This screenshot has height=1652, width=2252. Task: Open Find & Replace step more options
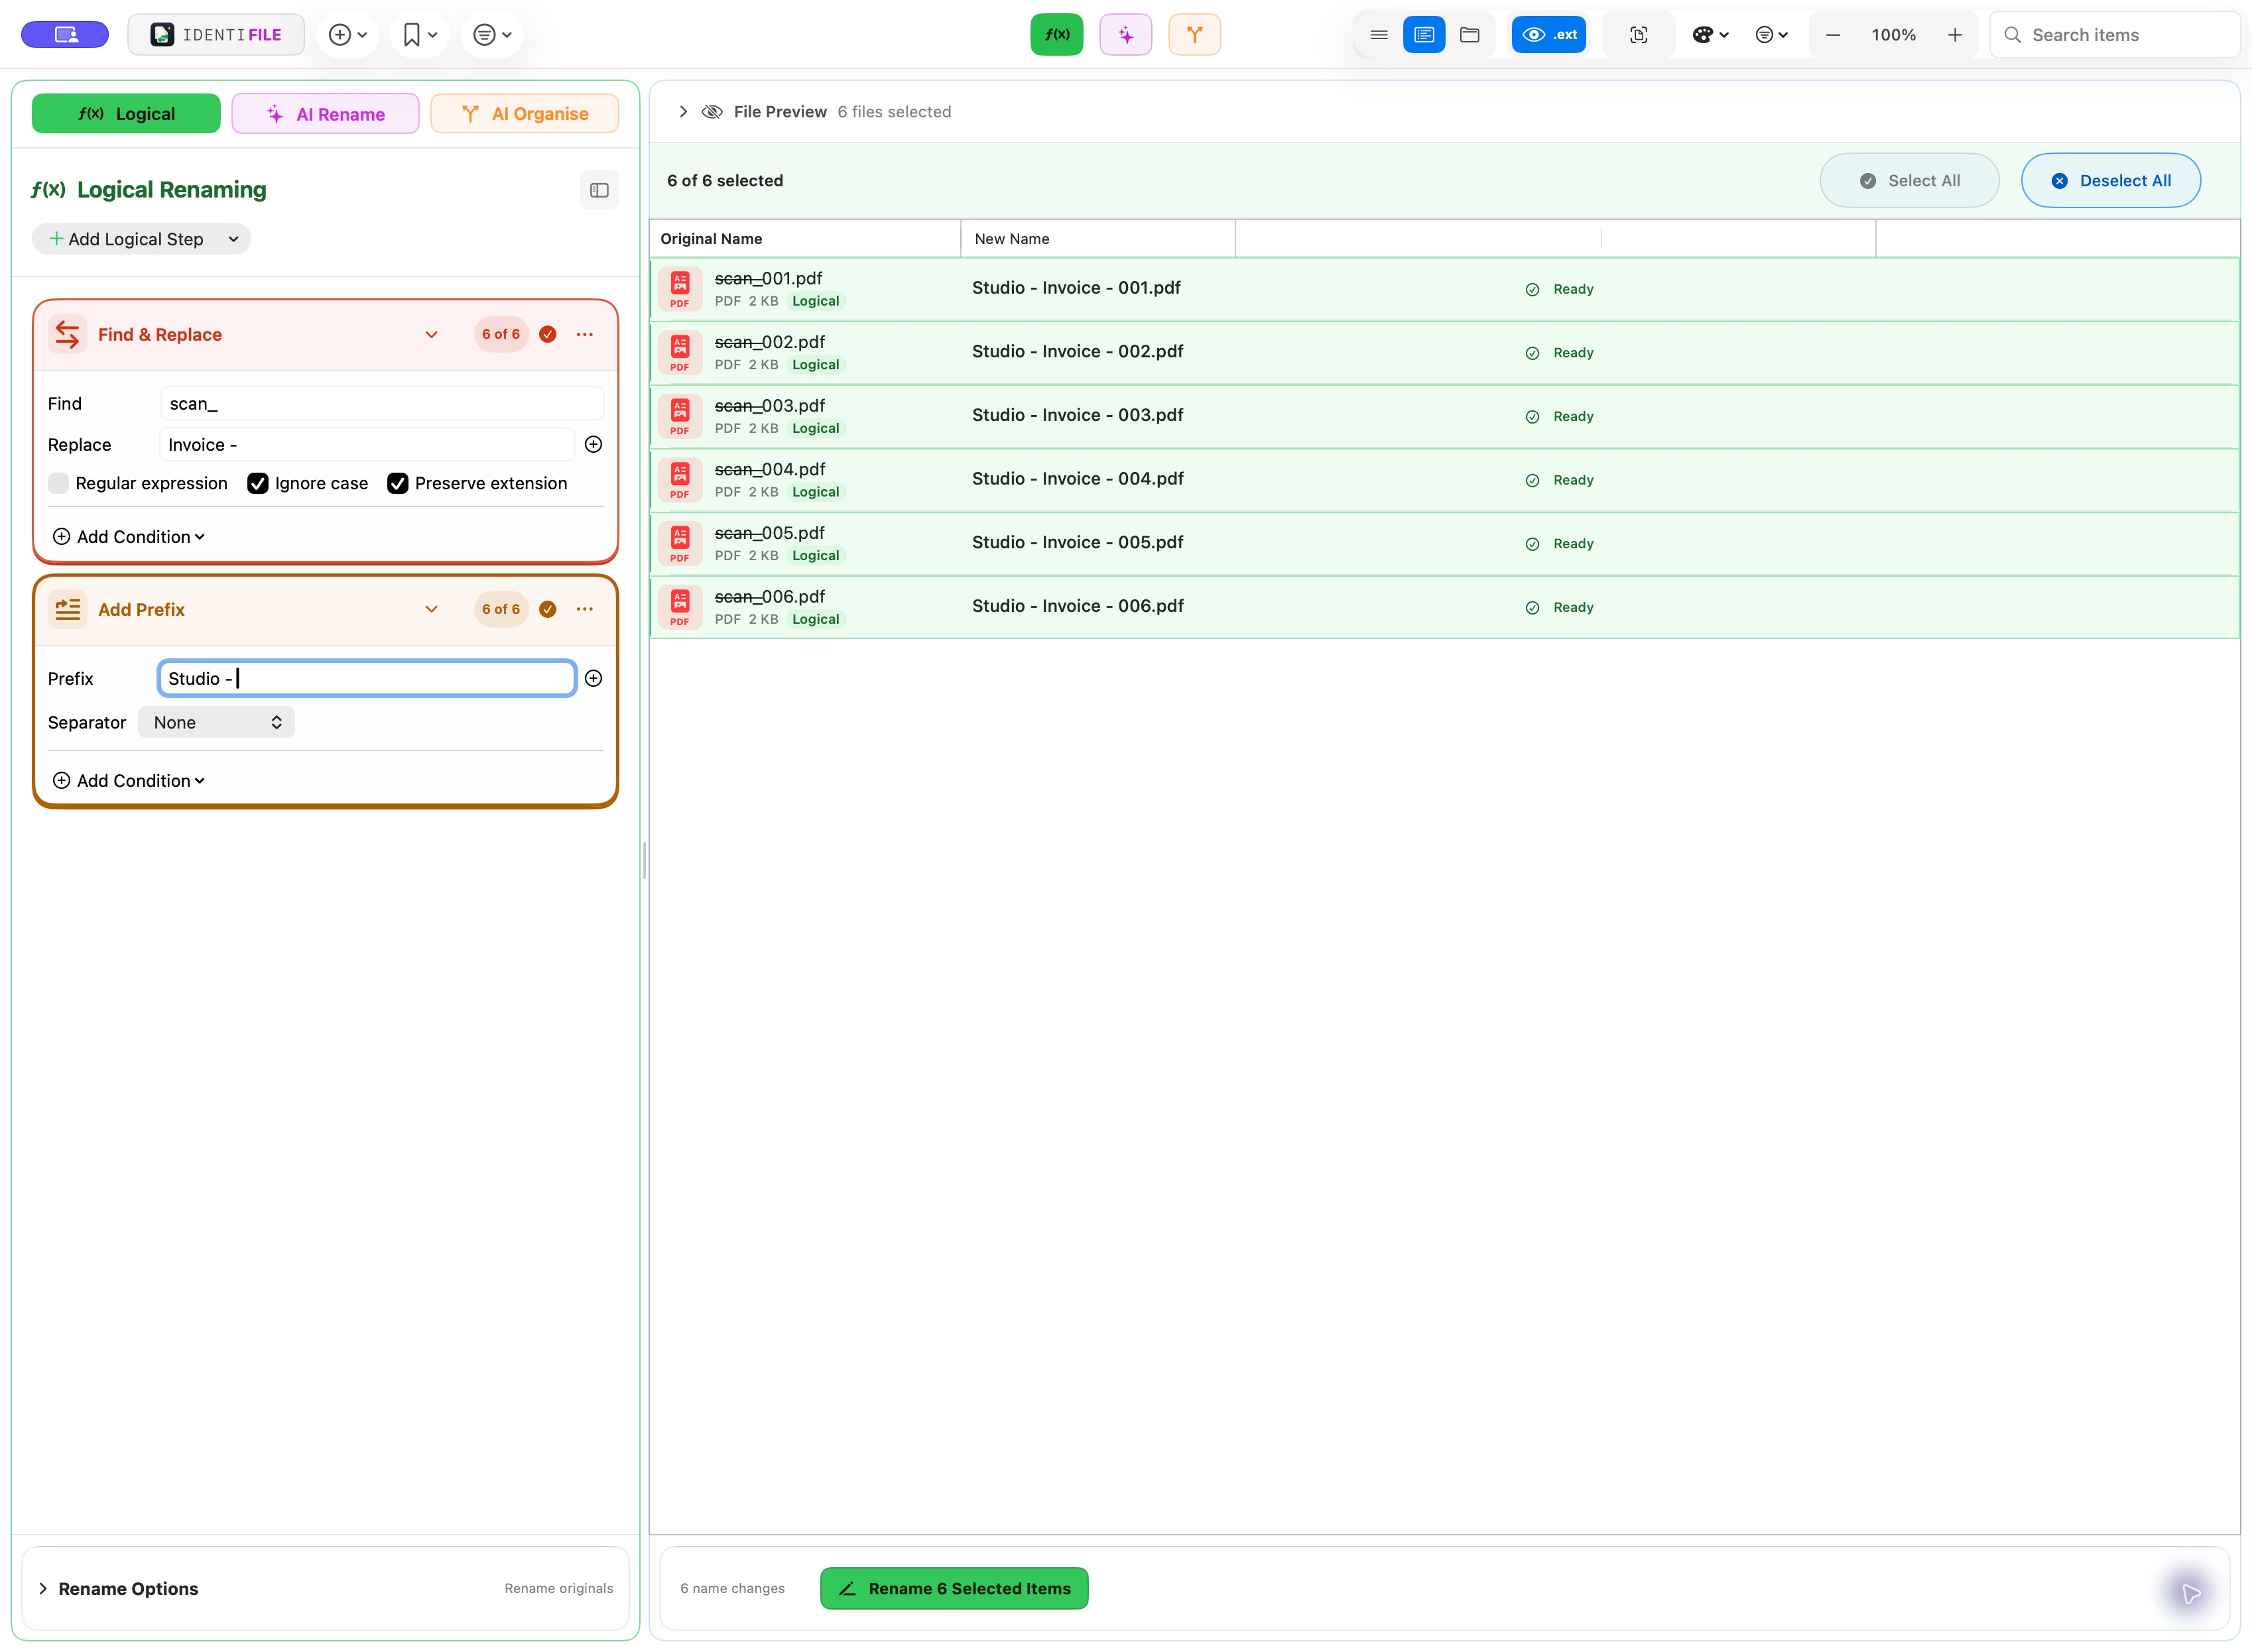point(586,334)
